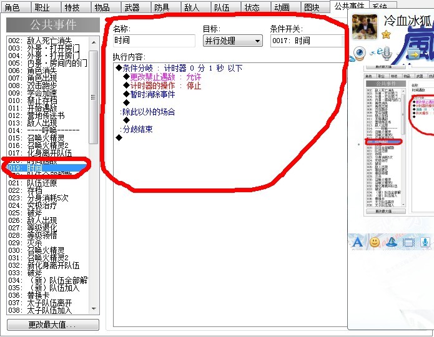The image size is (434, 337).
Task: Select event 021: 队伍还原
Action: point(48,183)
